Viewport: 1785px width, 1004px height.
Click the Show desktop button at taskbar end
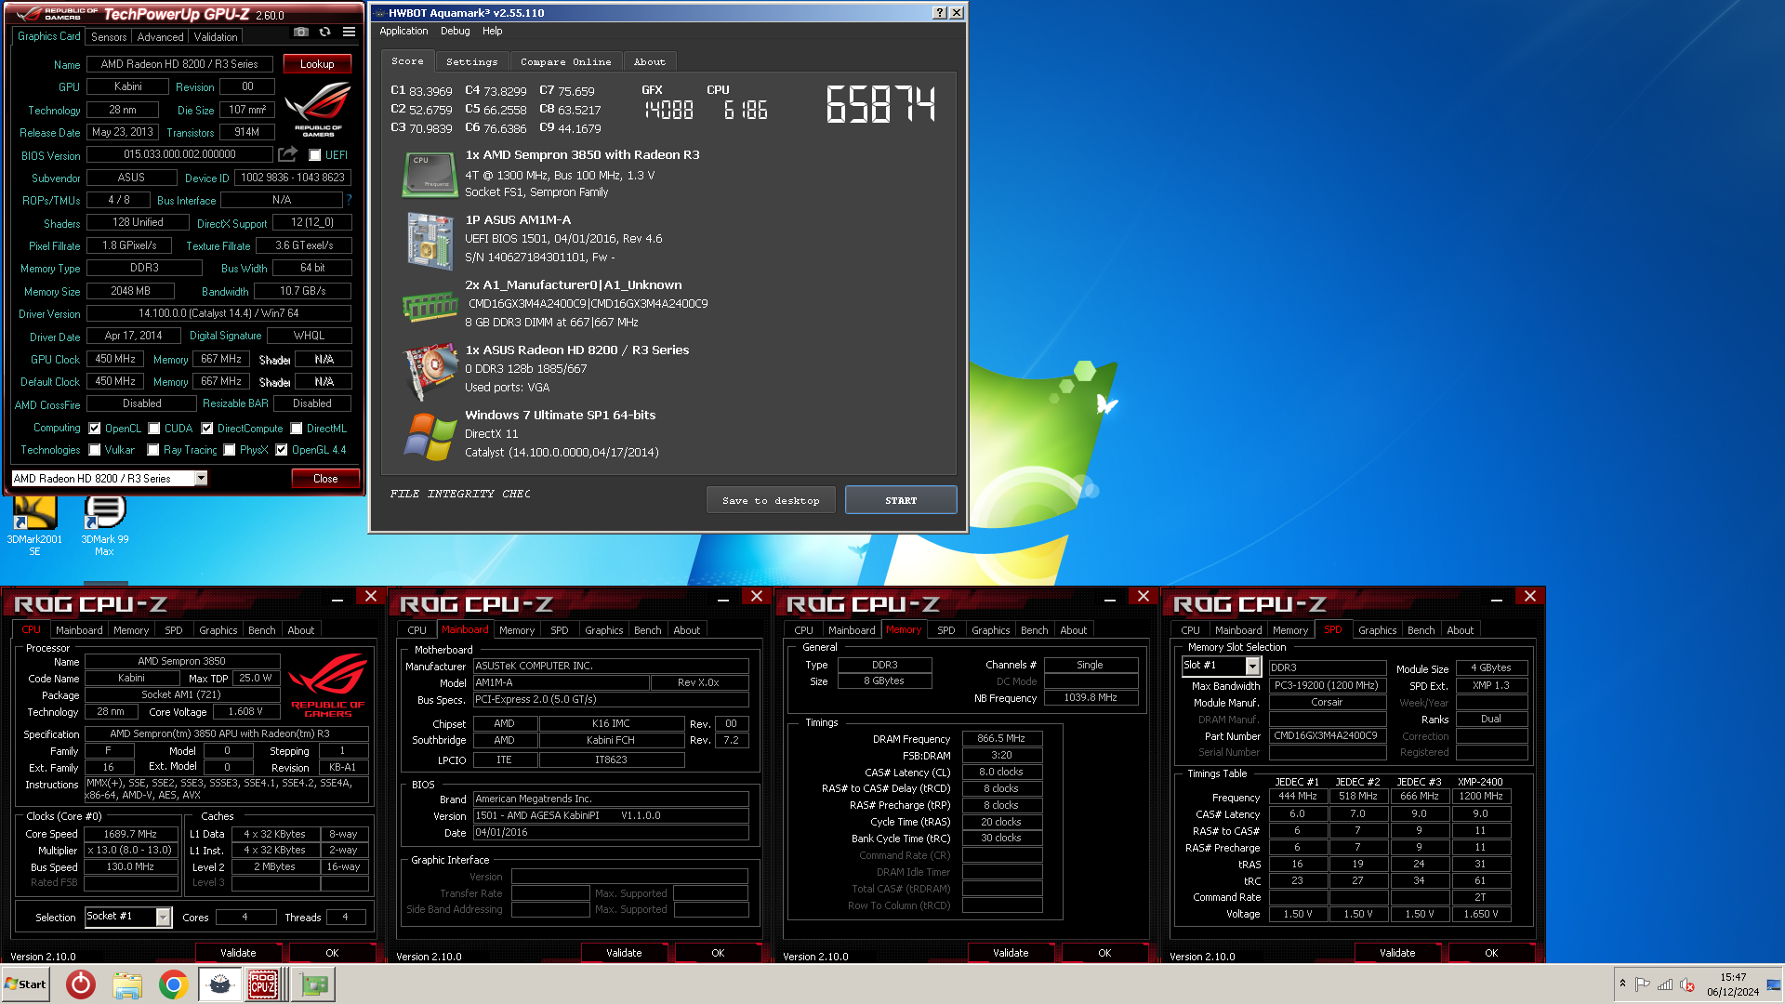(x=1775, y=984)
